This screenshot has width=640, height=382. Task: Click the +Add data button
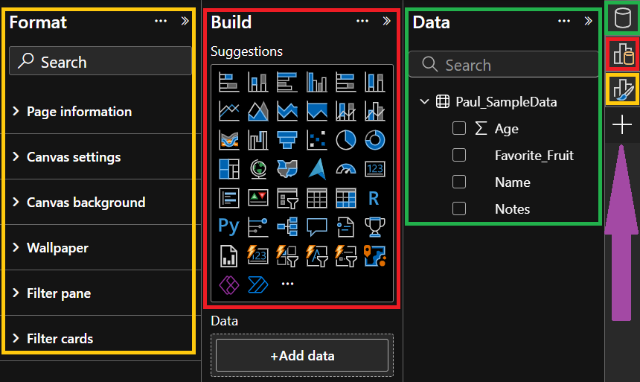pyautogui.click(x=302, y=356)
